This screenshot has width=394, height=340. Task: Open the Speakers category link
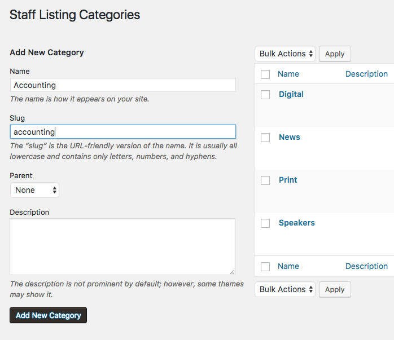tap(296, 223)
